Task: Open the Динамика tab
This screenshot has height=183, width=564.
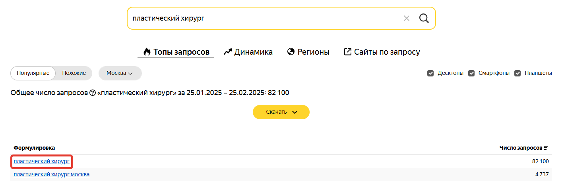Action: tap(253, 52)
